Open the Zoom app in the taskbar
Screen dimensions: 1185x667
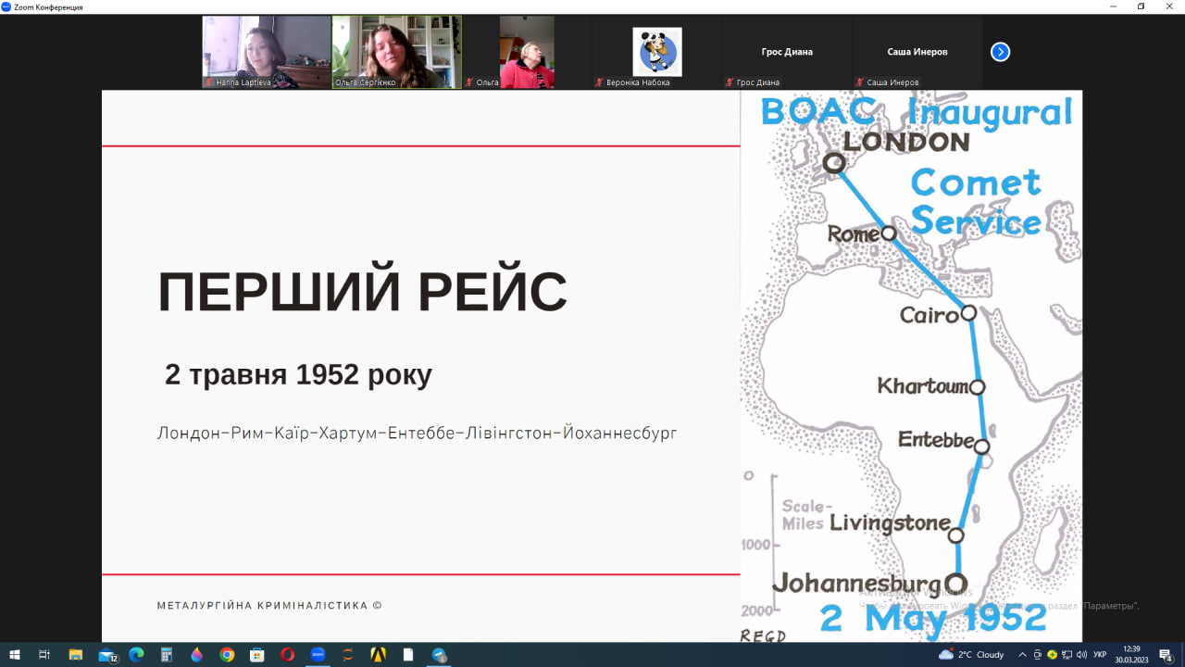(318, 655)
